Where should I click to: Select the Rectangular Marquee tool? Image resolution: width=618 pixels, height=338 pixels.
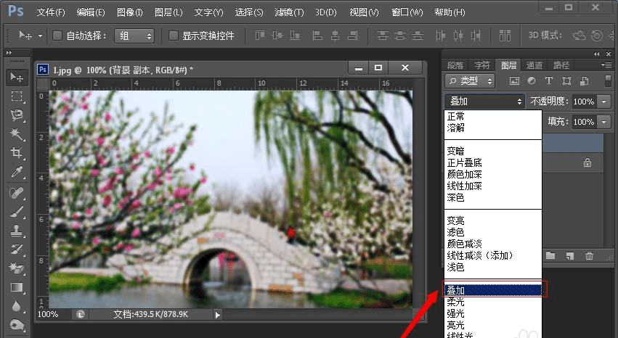[17, 96]
